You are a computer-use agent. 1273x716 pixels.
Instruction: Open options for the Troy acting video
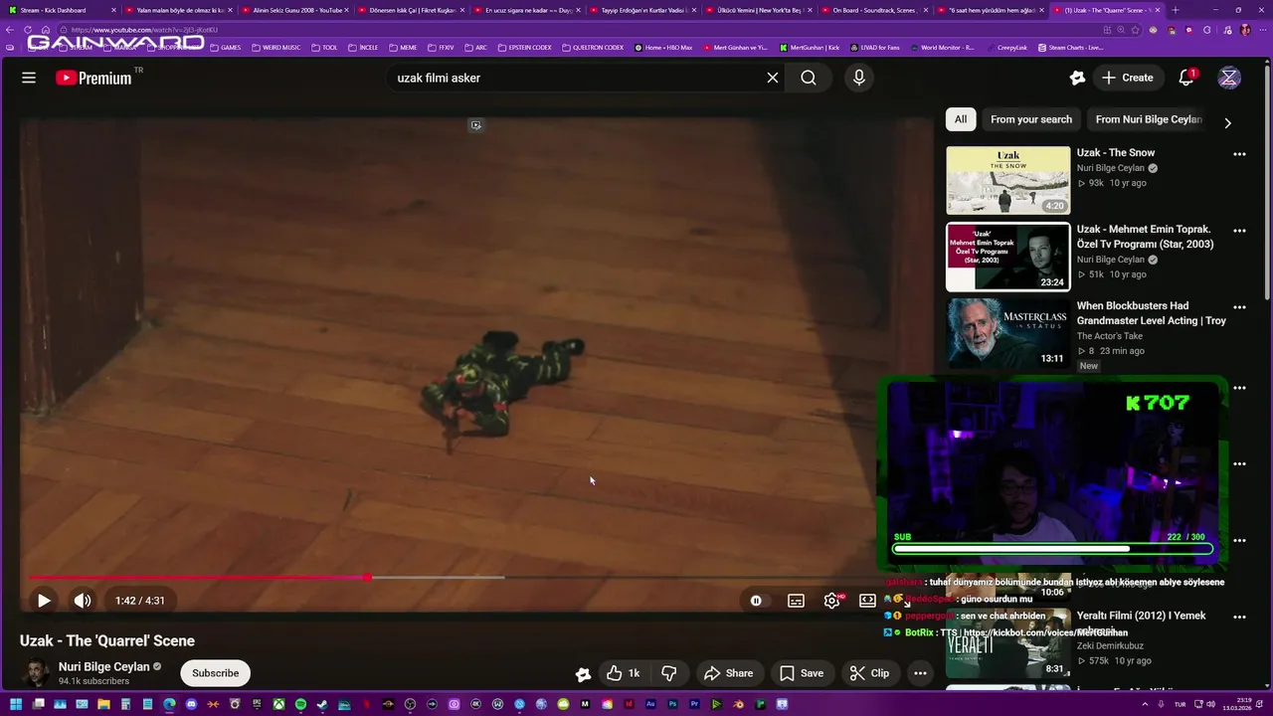(1239, 307)
